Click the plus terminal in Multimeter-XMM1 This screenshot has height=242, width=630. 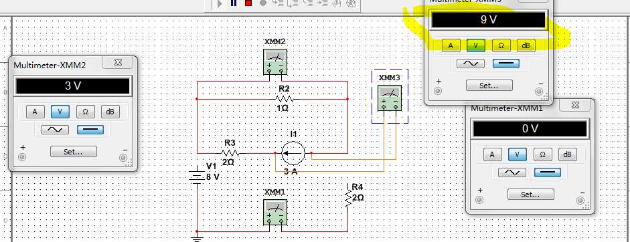pyautogui.click(x=479, y=200)
